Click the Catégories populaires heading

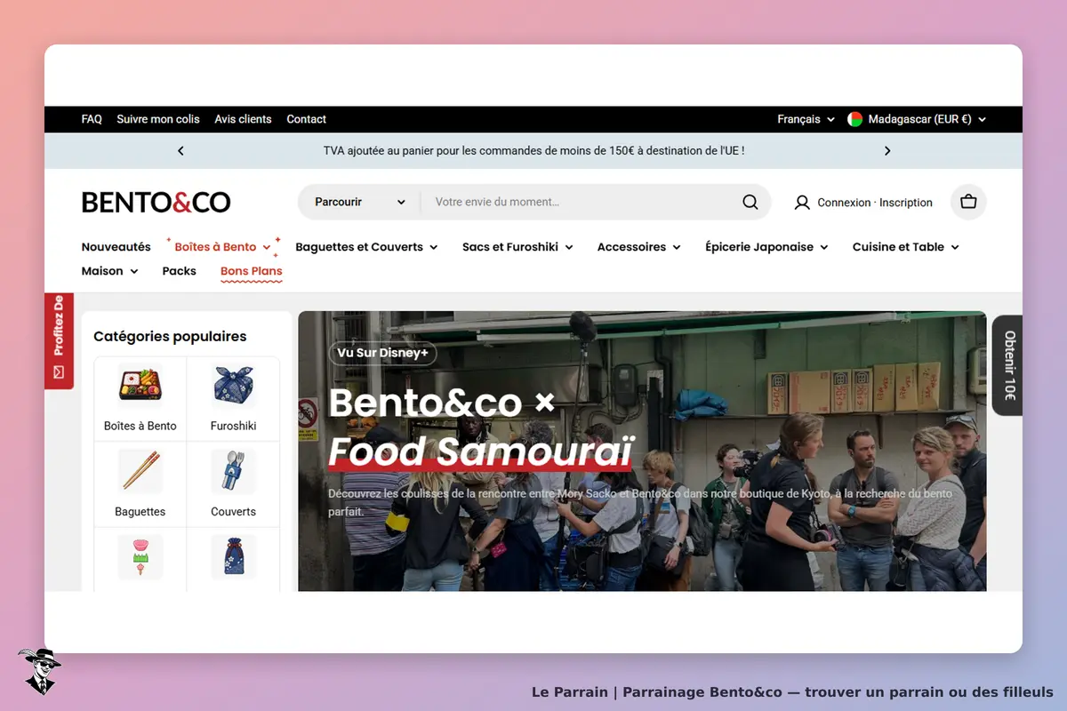coord(170,336)
